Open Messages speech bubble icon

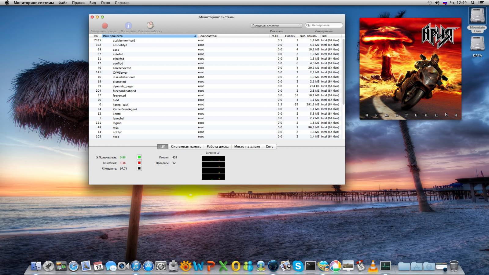tap(111, 266)
